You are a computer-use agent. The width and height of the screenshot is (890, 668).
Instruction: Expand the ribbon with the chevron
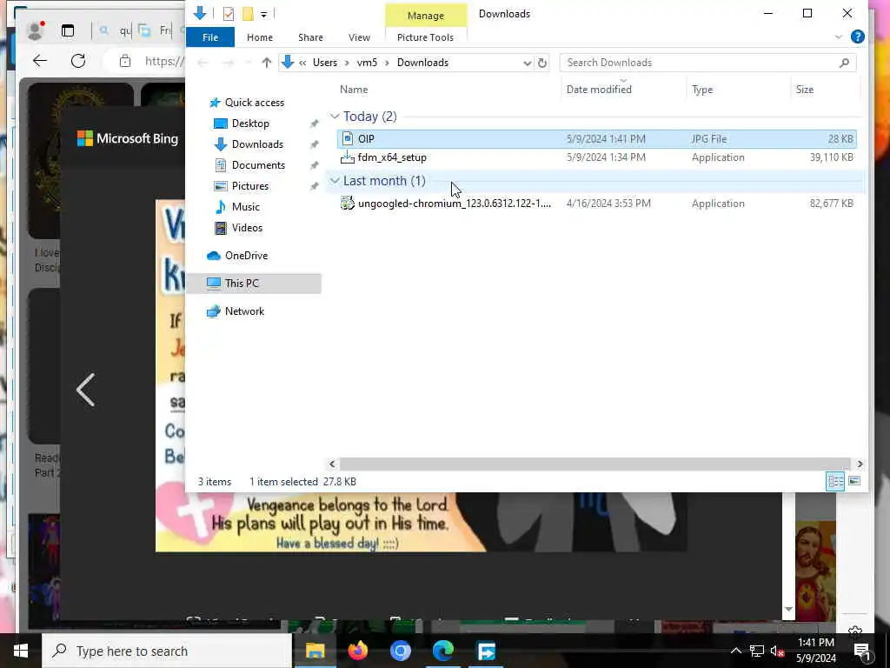pos(839,37)
